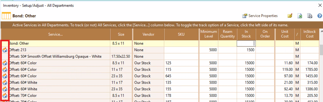Image resolution: width=323 pixels, height=102 pixels.
Task: Click the InStock Cost 1785.00 cell
Action: (310, 69)
